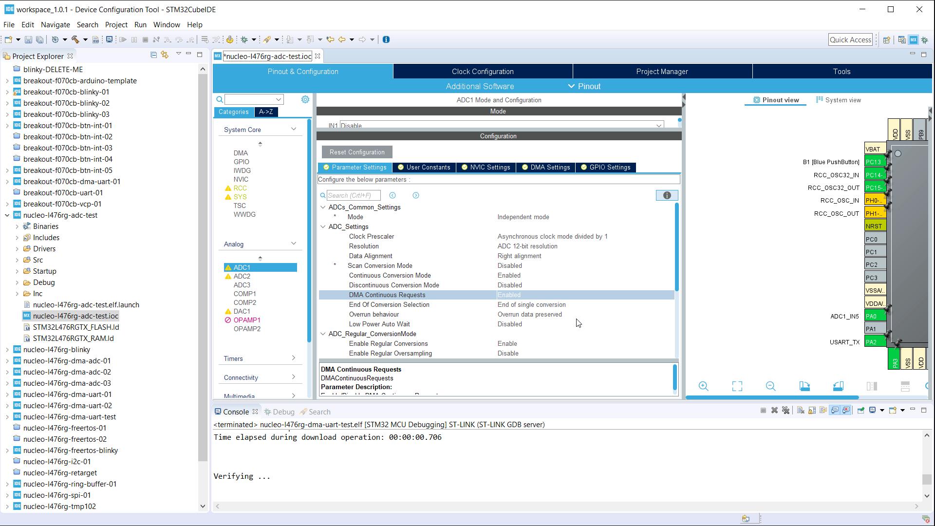Toggle Scroll Lock in the console toolbar
Screen dimensions: 935x526
pos(812,410)
